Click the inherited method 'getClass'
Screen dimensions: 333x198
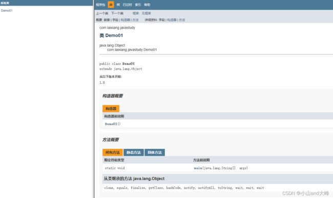click(155, 188)
